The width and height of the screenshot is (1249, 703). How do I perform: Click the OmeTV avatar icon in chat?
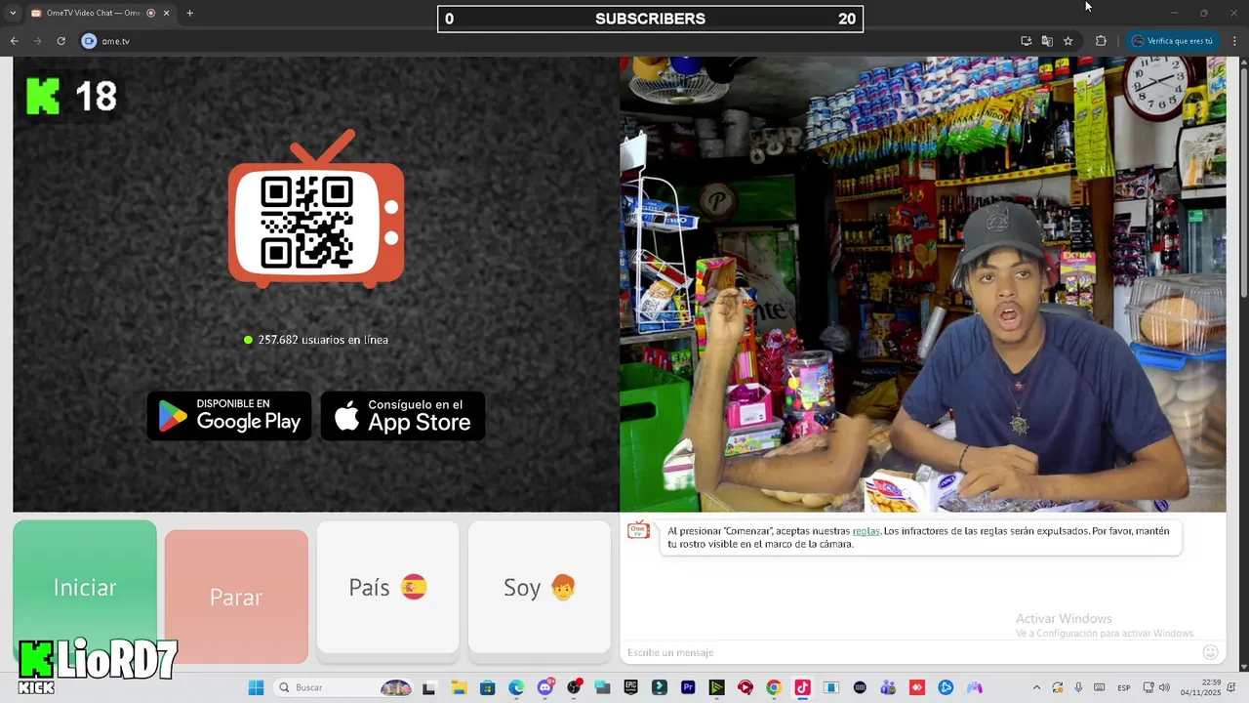(638, 530)
